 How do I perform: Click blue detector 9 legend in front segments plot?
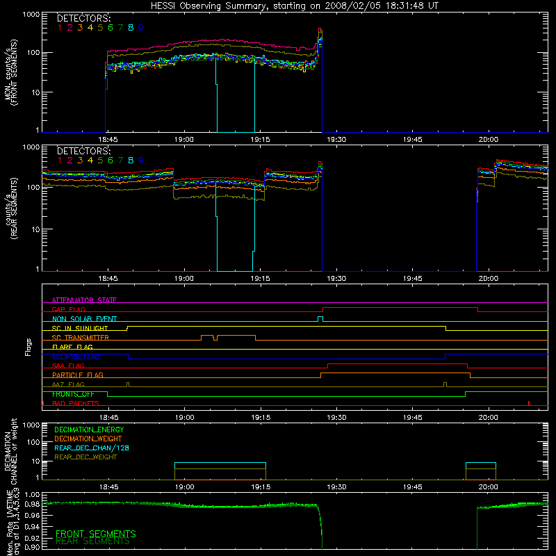(141, 28)
